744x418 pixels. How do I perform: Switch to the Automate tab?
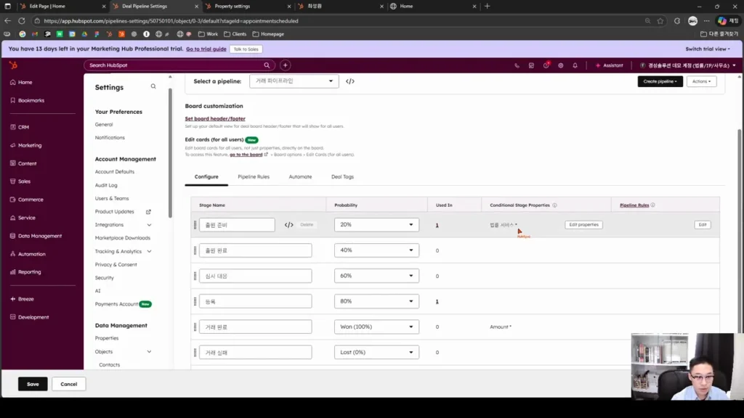click(x=300, y=177)
